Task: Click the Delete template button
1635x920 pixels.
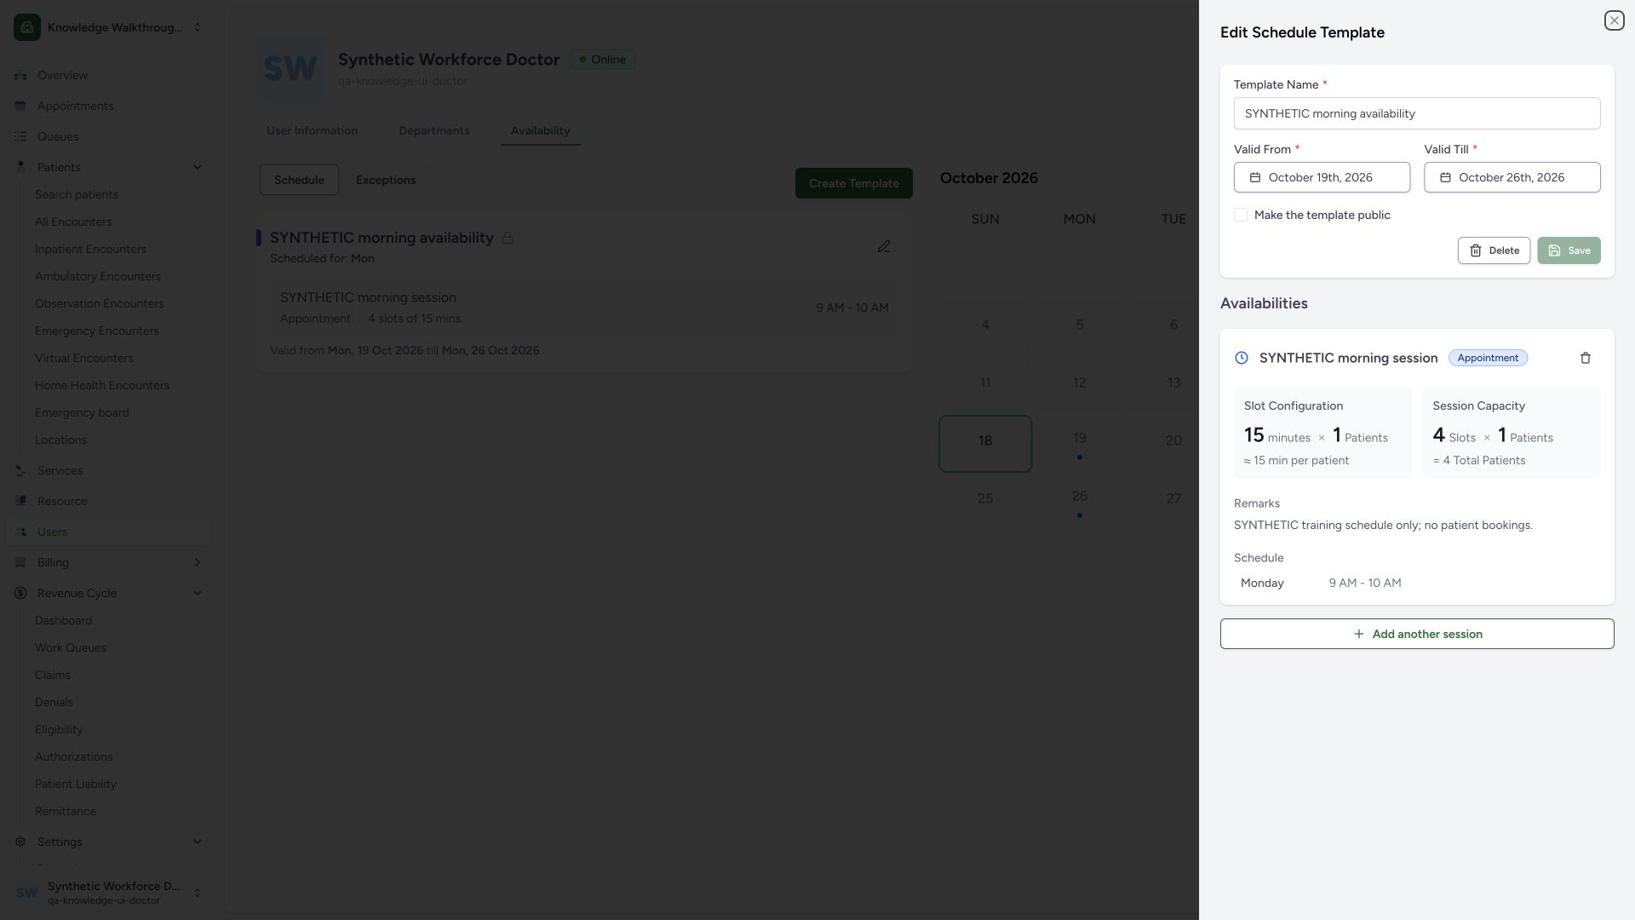Action: click(1494, 250)
